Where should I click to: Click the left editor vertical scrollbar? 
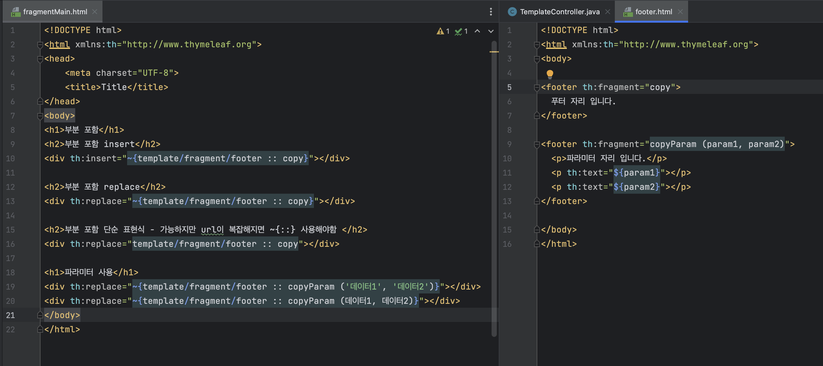[x=494, y=194]
